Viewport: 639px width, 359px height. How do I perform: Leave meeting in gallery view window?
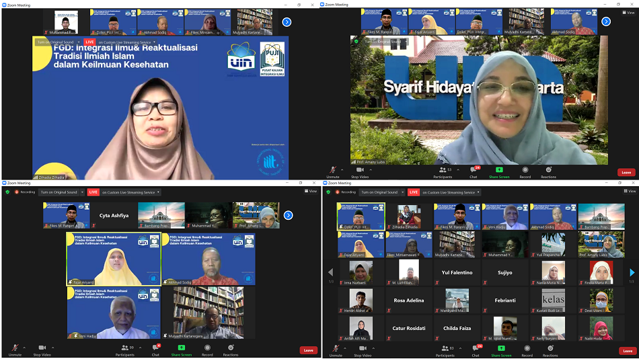(x=628, y=350)
